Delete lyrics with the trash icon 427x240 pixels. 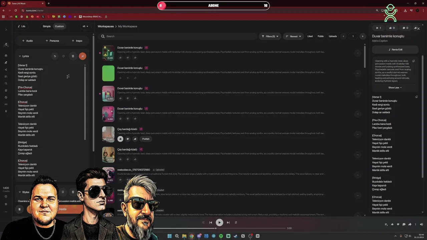pyautogui.click(x=73, y=56)
